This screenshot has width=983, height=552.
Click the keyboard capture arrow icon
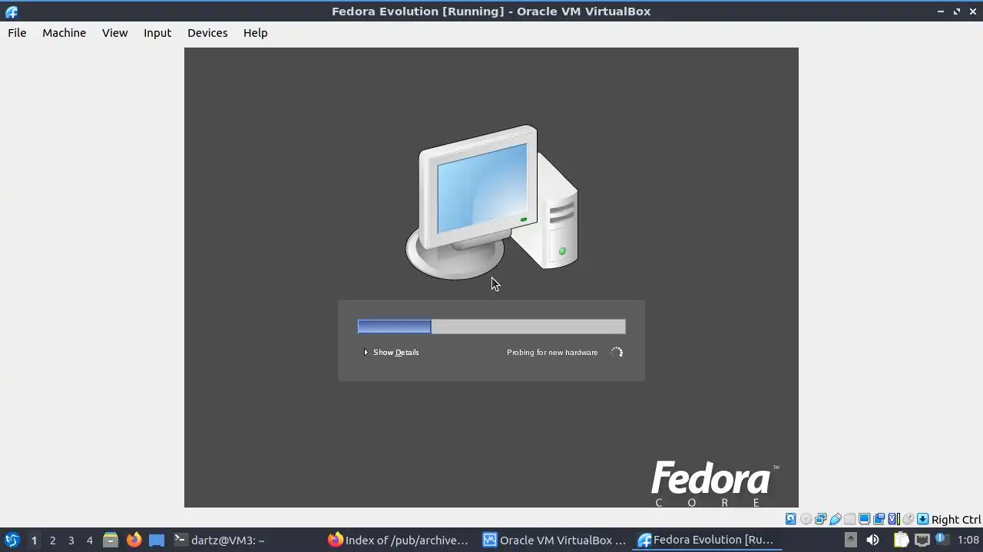[x=922, y=519]
